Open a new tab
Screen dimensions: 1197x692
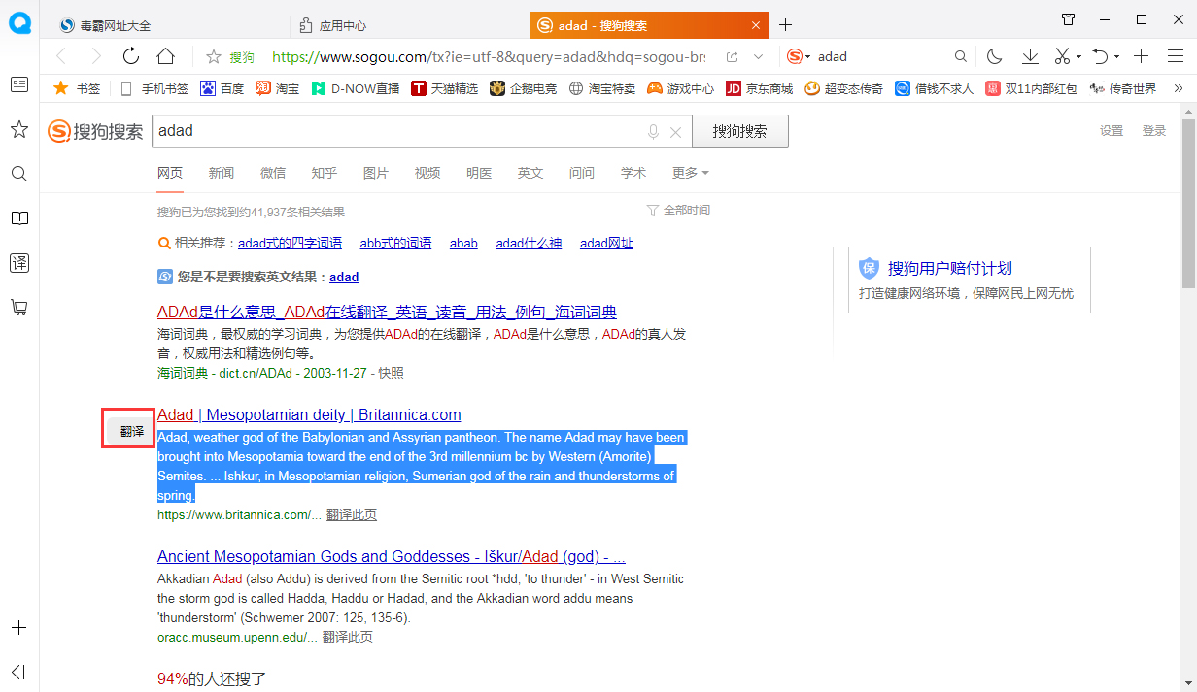pos(786,25)
